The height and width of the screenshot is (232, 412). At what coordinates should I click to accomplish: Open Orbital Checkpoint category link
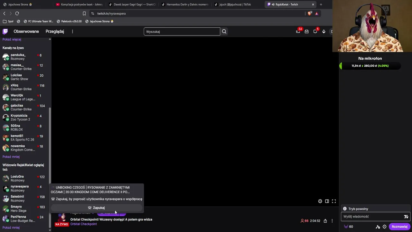pyautogui.click(x=83, y=224)
